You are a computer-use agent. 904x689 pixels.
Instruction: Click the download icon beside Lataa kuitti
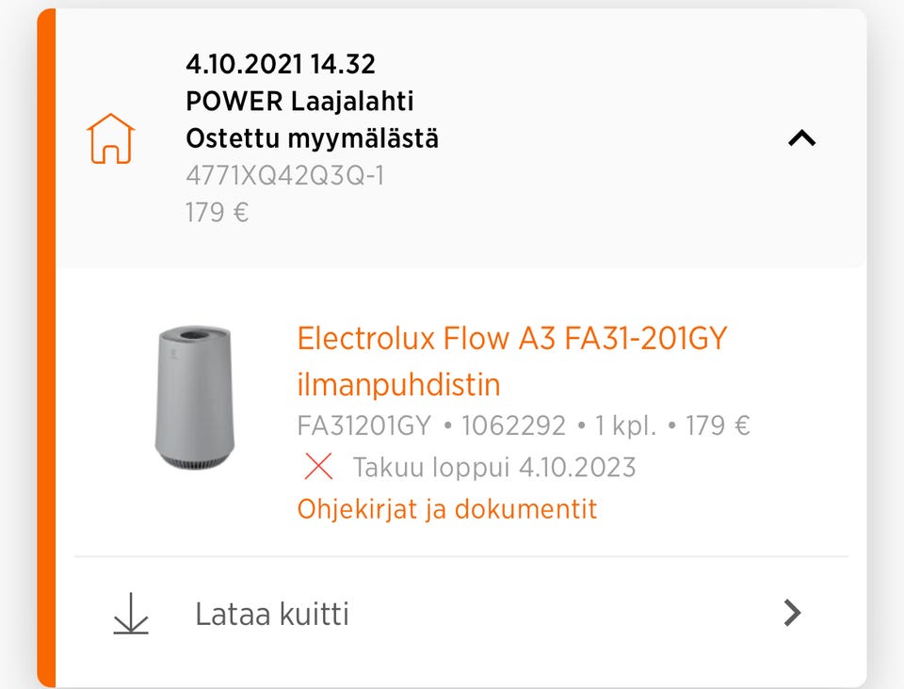(132, 614)
